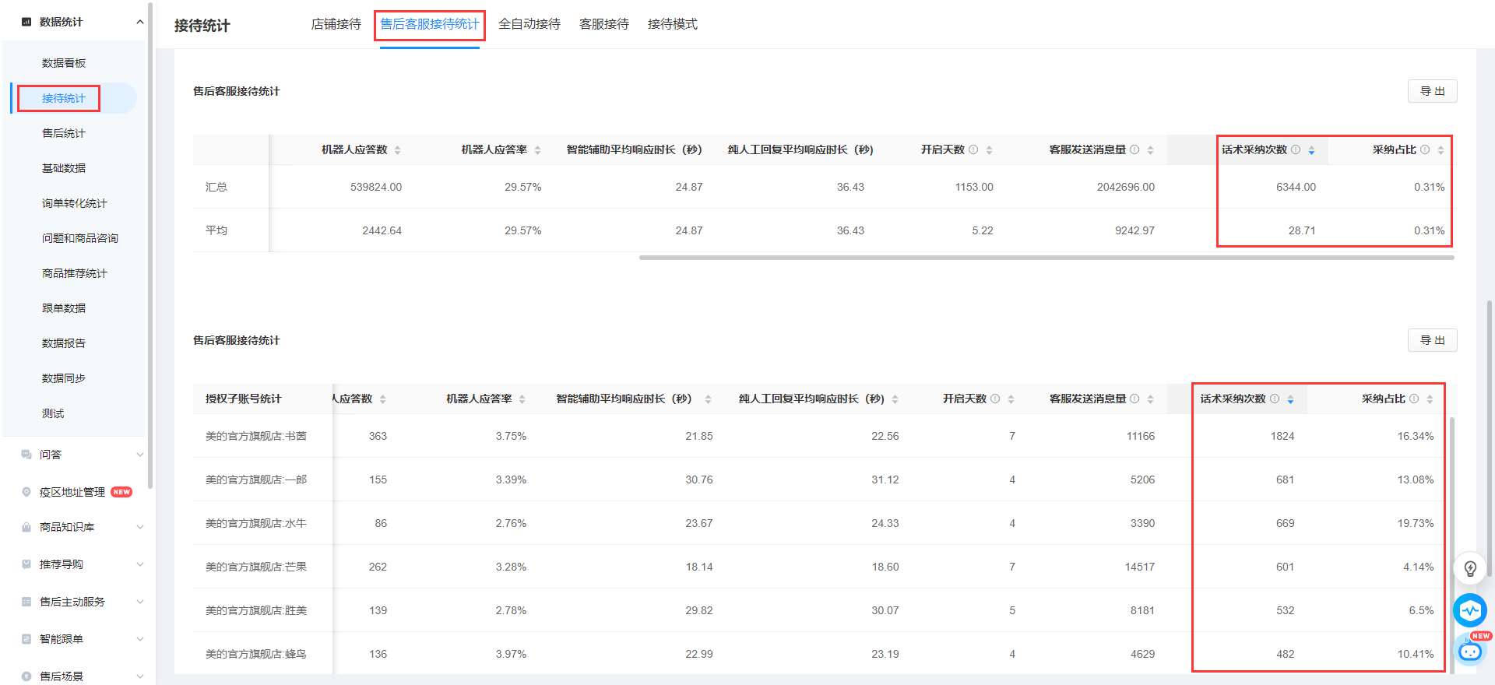This screenshot has width=1495, height=685.
Task: Export the summary table with 导出
Action: point(1432,91)
